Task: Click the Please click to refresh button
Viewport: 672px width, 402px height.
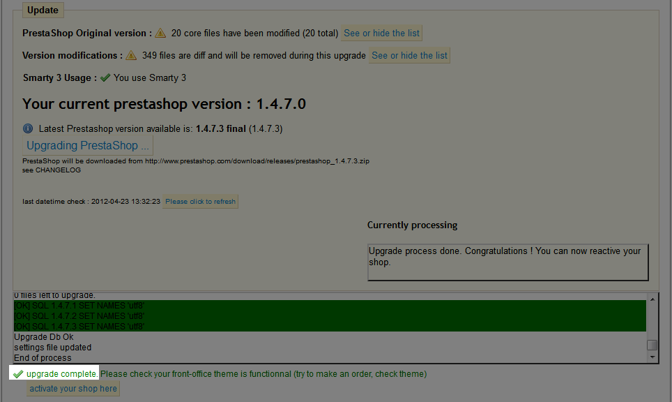Action: 201,201
